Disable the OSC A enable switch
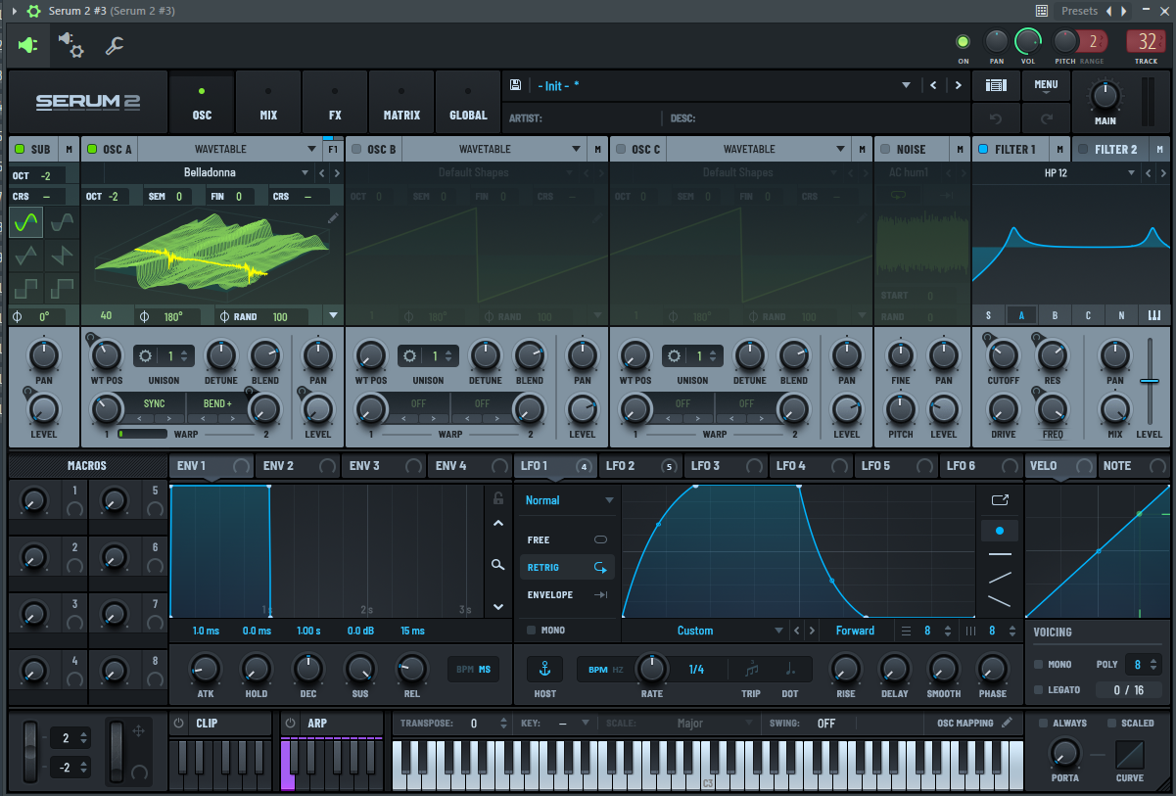Screen dimensions: 1176x796 pyautogui.click(x=92, y=149)
